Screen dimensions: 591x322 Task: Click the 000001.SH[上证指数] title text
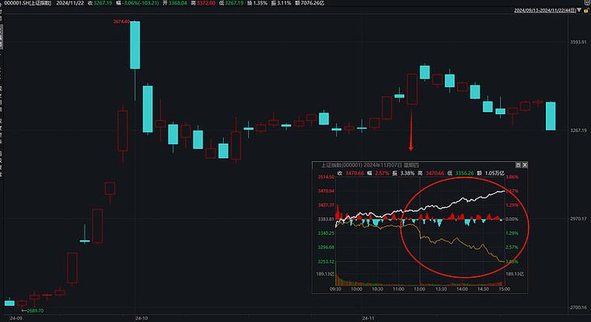(x=27, y=3)
